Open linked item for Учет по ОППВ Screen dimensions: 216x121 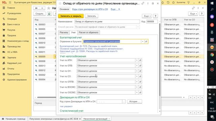click(x=140, y=82)
